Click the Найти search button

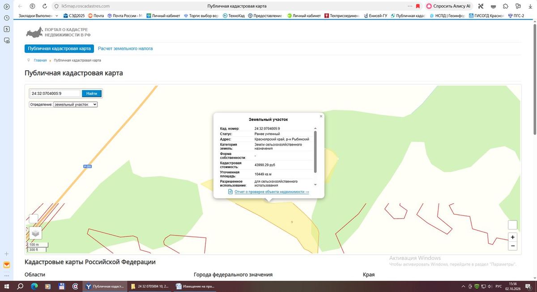[x=92, y=94]
